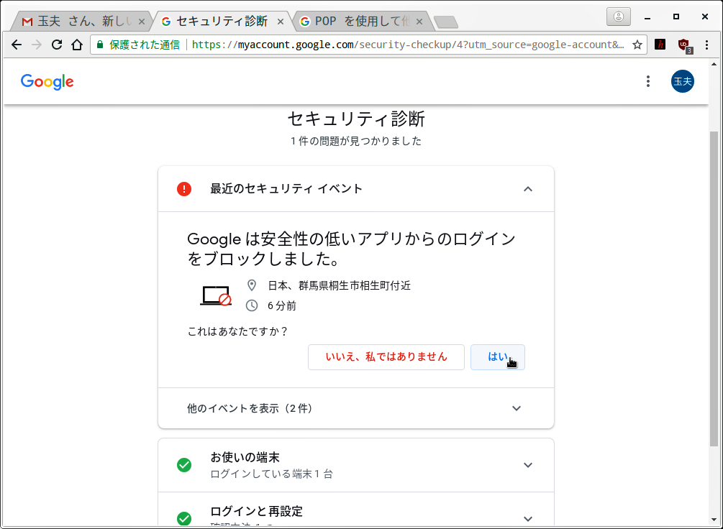Open the browser home page
Image resolution: width=723 pixels, height=529 pixels.
[77, 45]
